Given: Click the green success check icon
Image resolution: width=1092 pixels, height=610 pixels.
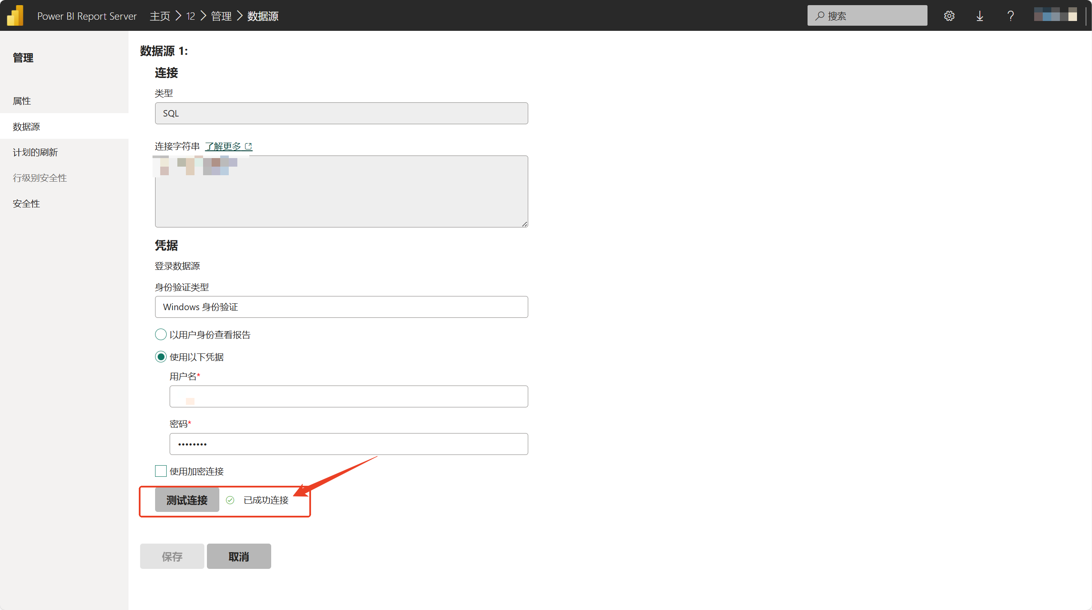Looking at the screenshot, I should pyautogui.click(x=230, y=500).
